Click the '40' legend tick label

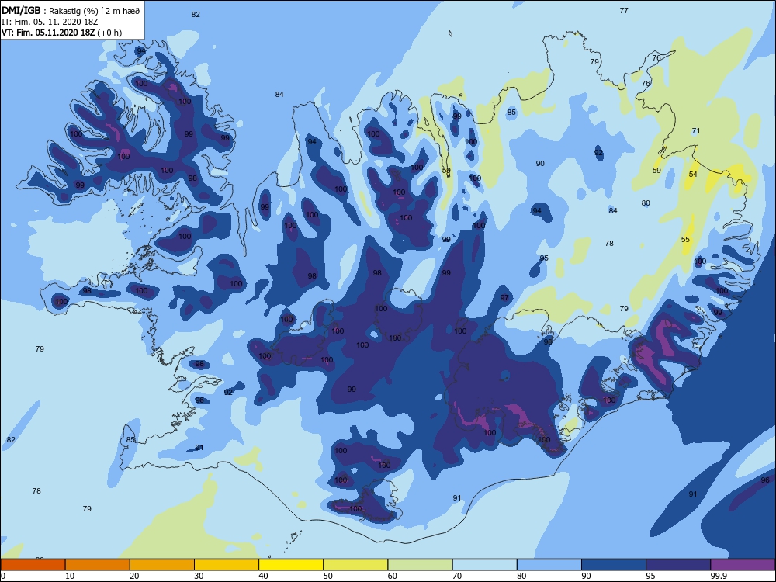(x=263, y=576)
